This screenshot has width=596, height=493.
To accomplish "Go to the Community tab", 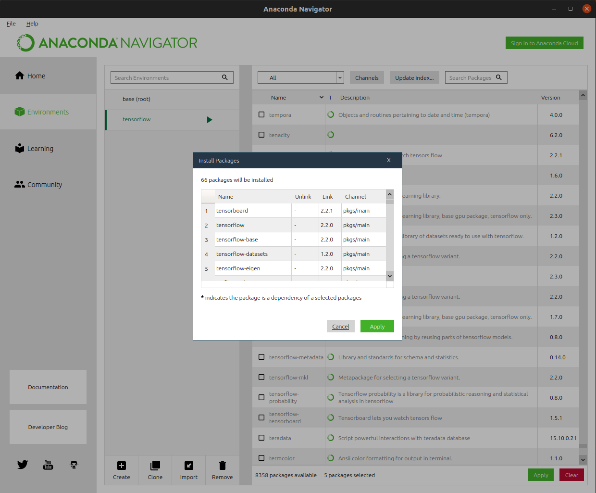I will 48,184.
